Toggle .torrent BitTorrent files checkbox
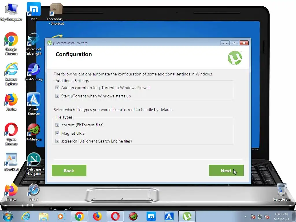The height and width of the screenshot is (222, 296). [58, 125]
